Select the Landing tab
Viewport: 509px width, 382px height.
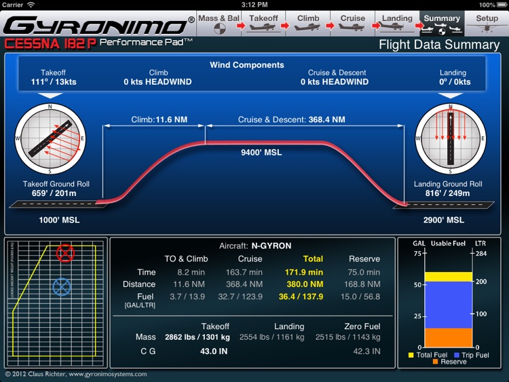pos(397,23)
